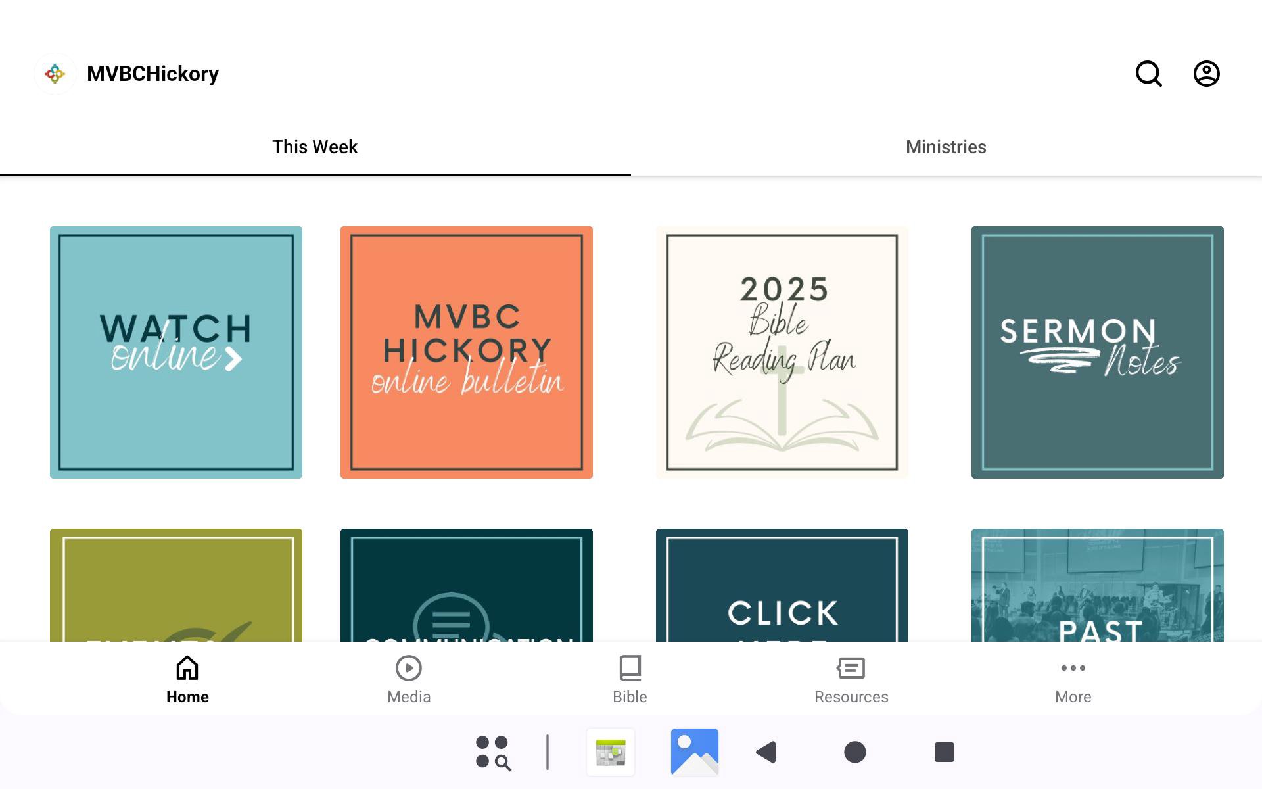Switch to the Ministries tab
The height and width of the screenshot is (789, 1262).
[946, 147]
